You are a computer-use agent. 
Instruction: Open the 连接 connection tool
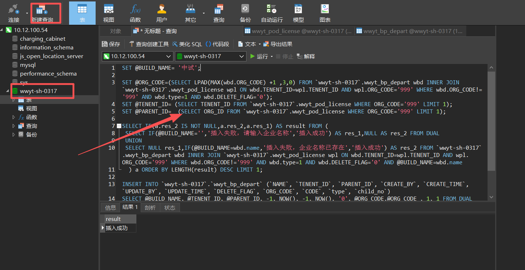tap(13, 13)
